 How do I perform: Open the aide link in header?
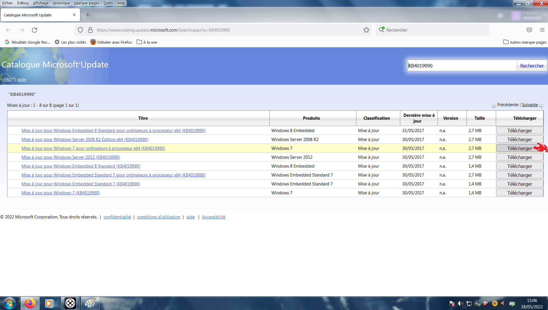(22, 80)
